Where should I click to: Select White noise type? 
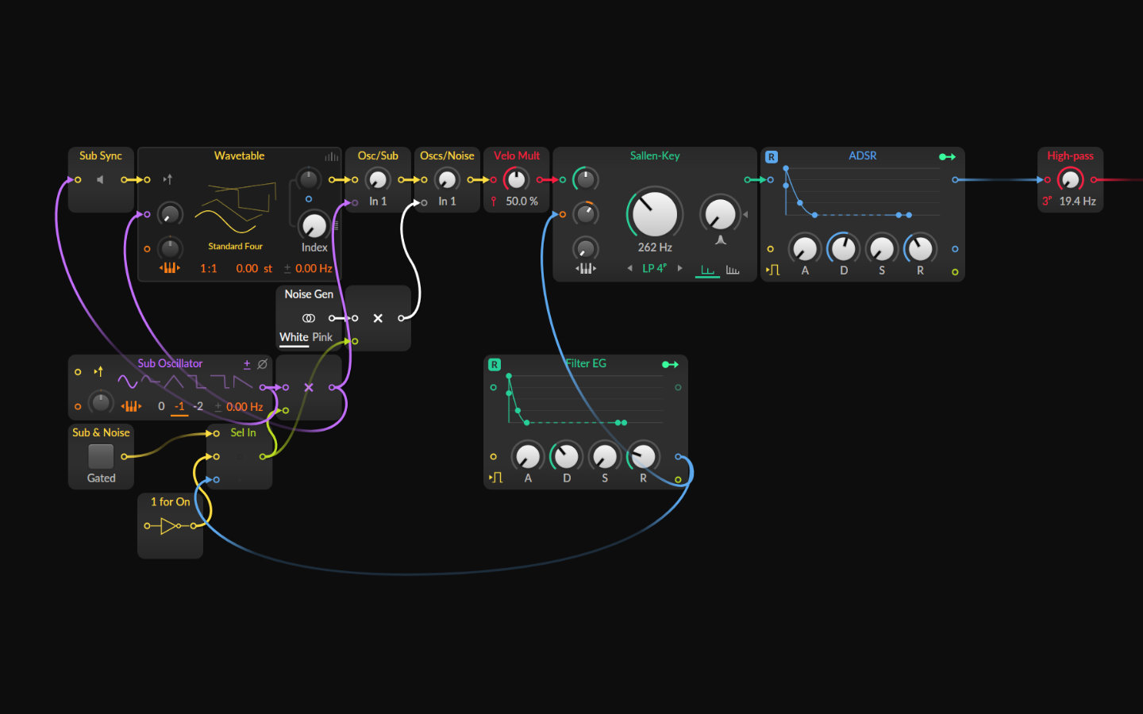click(294, 337)
